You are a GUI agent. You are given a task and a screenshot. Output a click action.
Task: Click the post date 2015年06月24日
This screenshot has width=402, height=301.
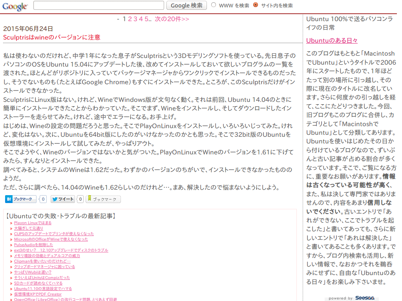click(28, 29)
